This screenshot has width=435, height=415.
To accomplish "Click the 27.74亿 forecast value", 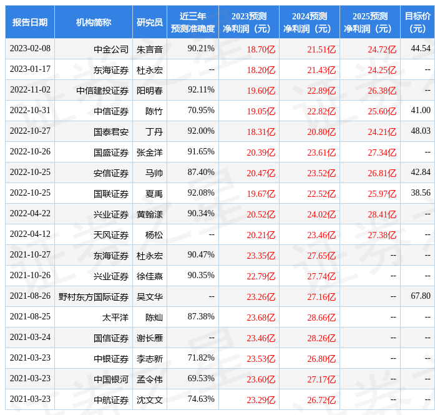I will point(321,276).
